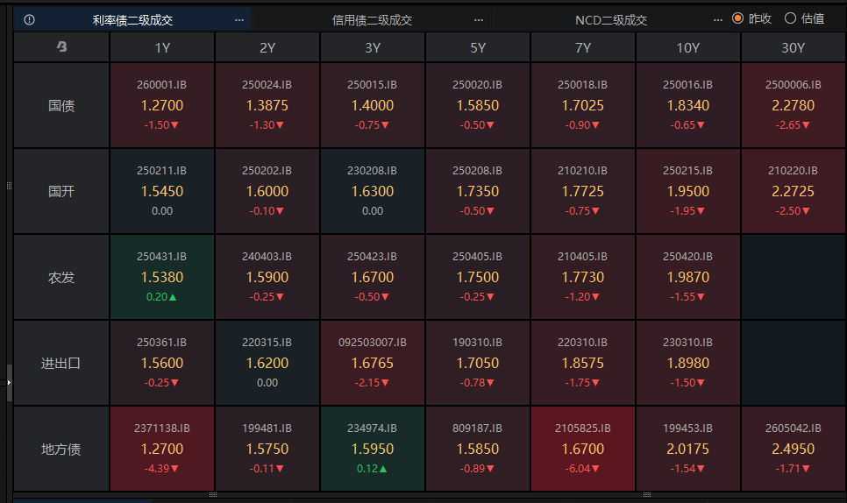Switch to the 信用债二级成交 tab
Image resolution: width=847 pixels, height=503 pixels.
(372, 19)
